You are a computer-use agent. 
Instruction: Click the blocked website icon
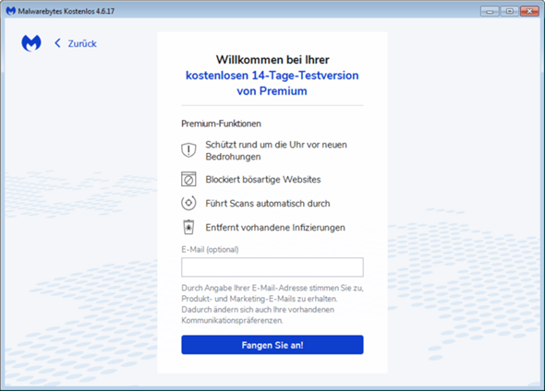coord(188,180)
